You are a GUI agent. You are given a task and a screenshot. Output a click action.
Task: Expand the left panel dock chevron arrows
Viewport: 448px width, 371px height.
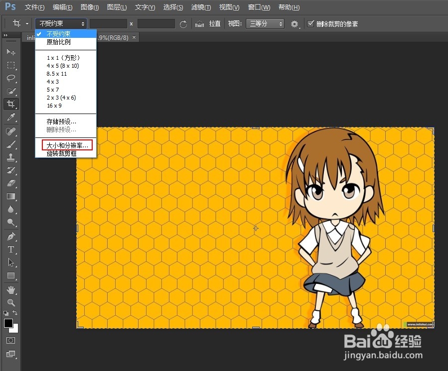click(x=5, y=35)
